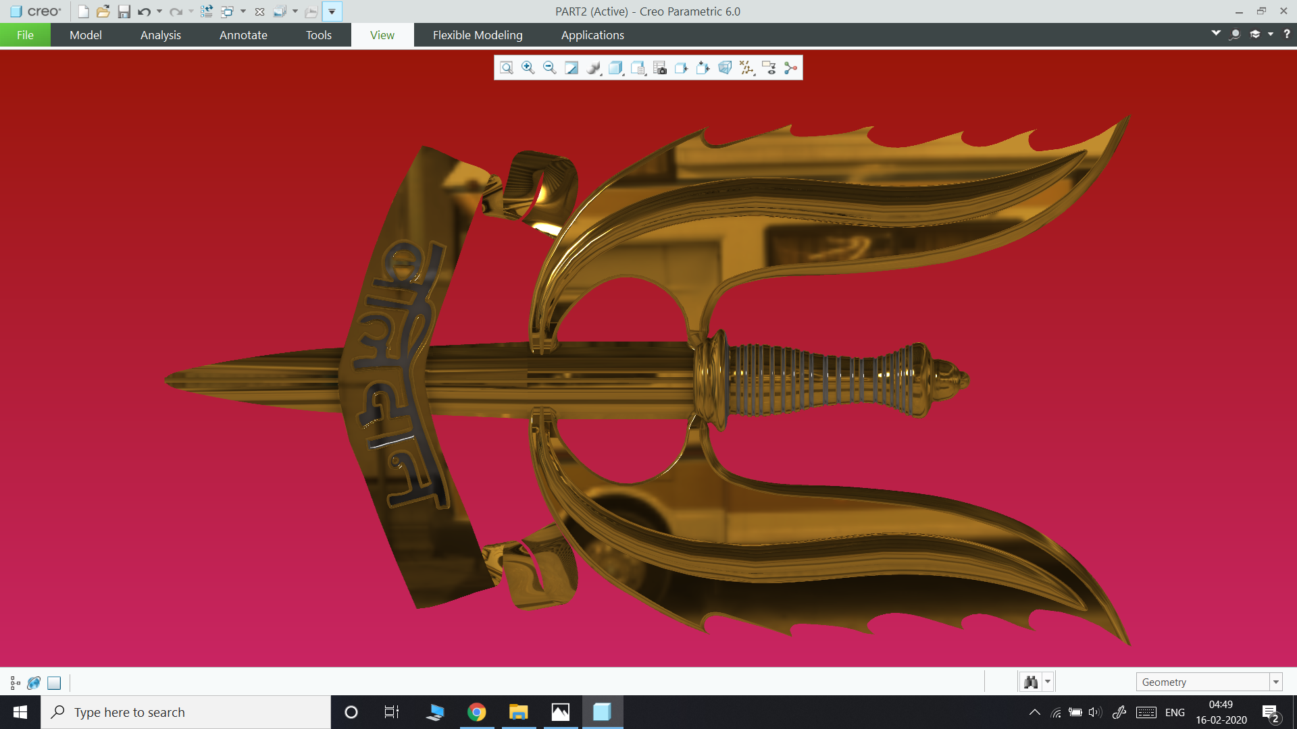The image size is (1297, 729).
Task: Toggle the Perspective View icon
Action: coord(725,67)
